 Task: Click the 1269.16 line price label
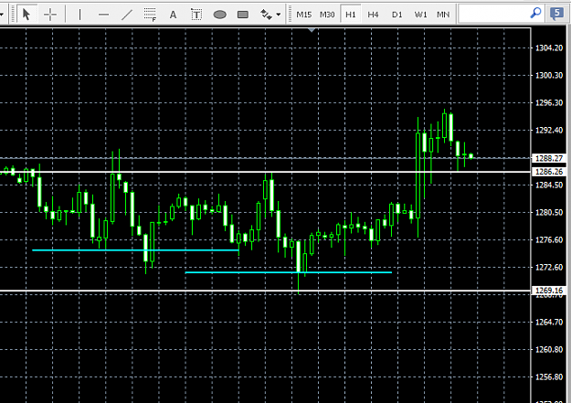pos(549,291)
